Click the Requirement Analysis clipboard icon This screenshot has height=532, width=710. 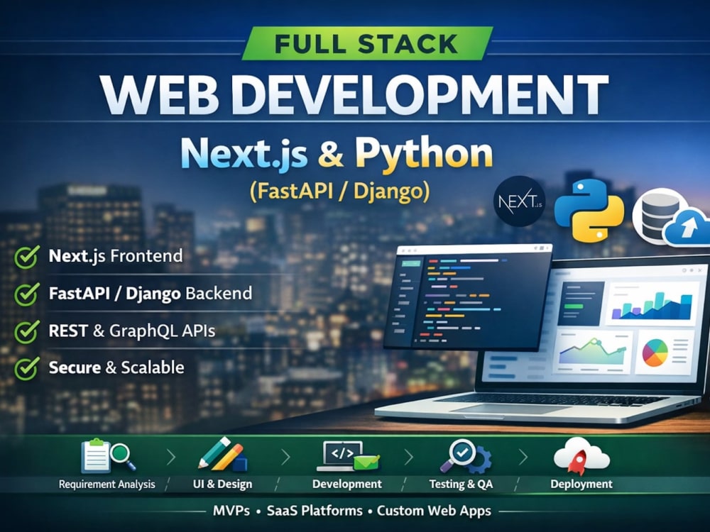coord(108,455)
